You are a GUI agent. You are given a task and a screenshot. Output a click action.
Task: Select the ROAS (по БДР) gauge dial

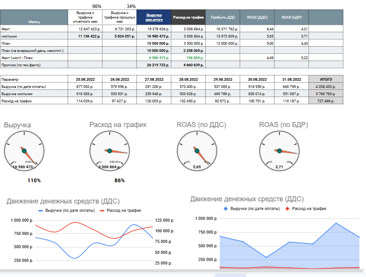(x=279, y=151)
